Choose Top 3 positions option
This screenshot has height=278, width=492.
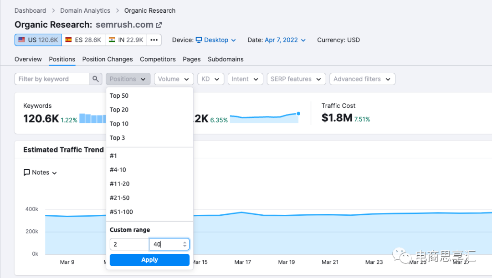[x=149, y=138]
